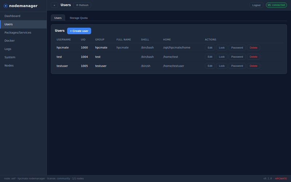Change password for testuser
The width and height of the screenshot is (291, 182).
pyautogui.click(x=237, y=66)
